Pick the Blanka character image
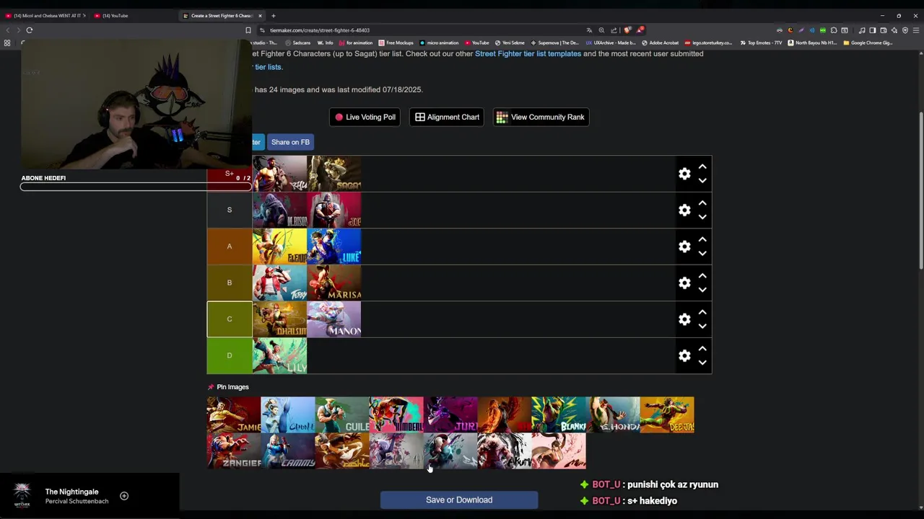Viewport: 924px width, 519px height. point(559,414)
